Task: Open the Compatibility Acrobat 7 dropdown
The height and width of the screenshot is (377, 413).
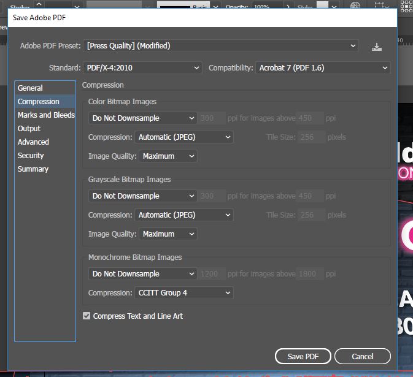Action: pyautogui.click(x=323, y=67)
